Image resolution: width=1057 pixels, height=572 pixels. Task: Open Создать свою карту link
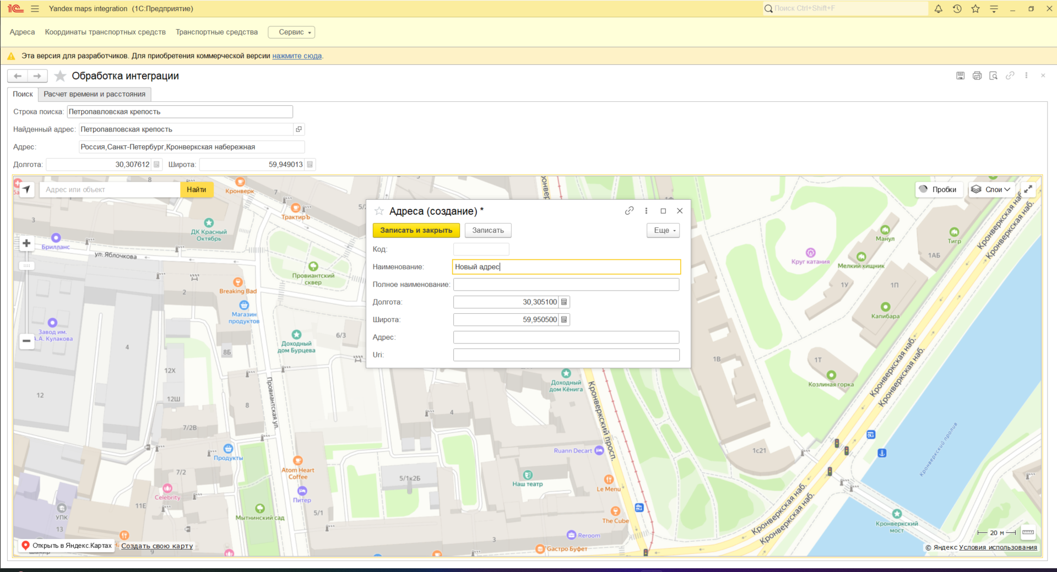(x=157, y=546)
